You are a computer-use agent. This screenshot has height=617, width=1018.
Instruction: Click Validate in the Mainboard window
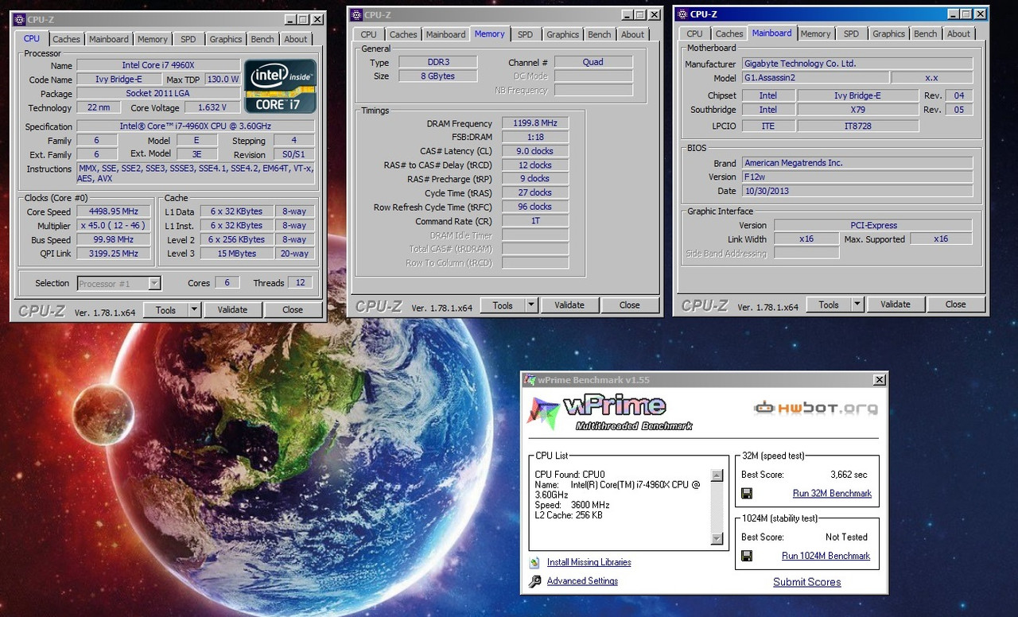[896, 305]
